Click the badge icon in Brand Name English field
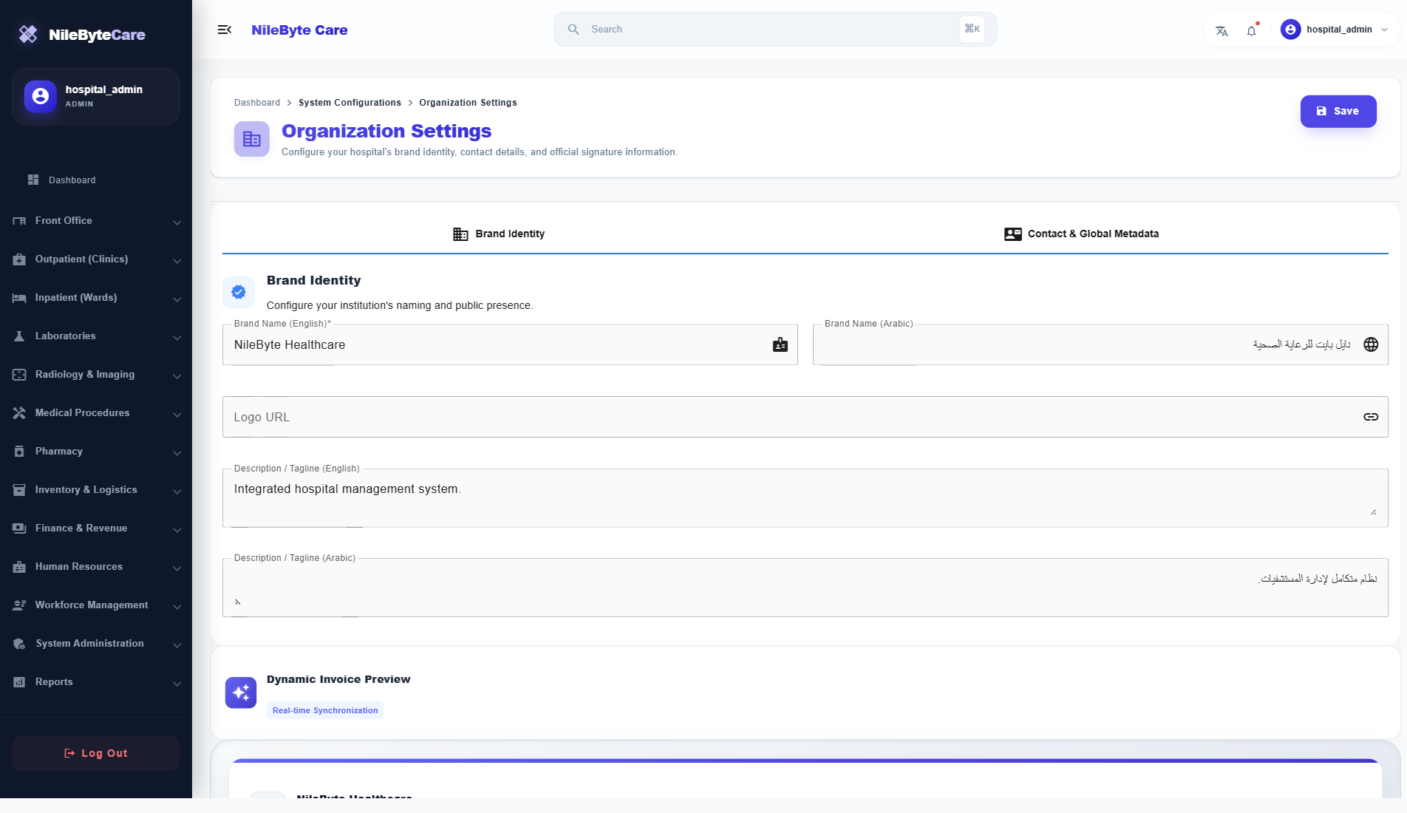The image size is (1407, 813). coord(780,344)
